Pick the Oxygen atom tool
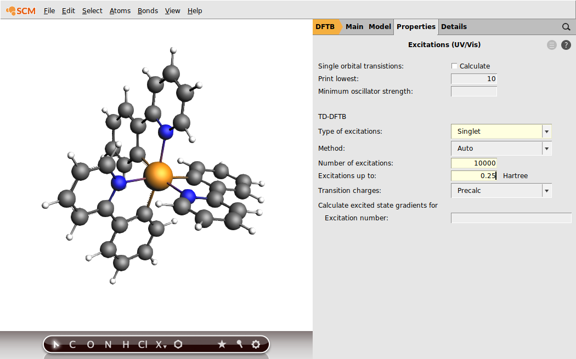The image size is (576, 359). click(90, 344)
